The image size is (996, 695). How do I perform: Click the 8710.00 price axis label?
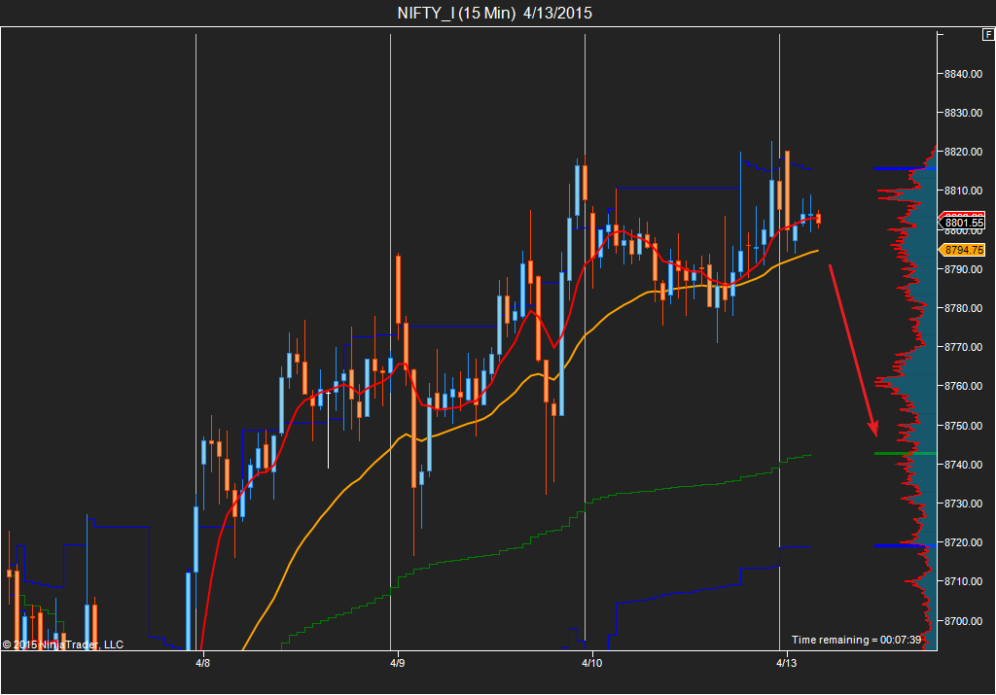point(963,582)
